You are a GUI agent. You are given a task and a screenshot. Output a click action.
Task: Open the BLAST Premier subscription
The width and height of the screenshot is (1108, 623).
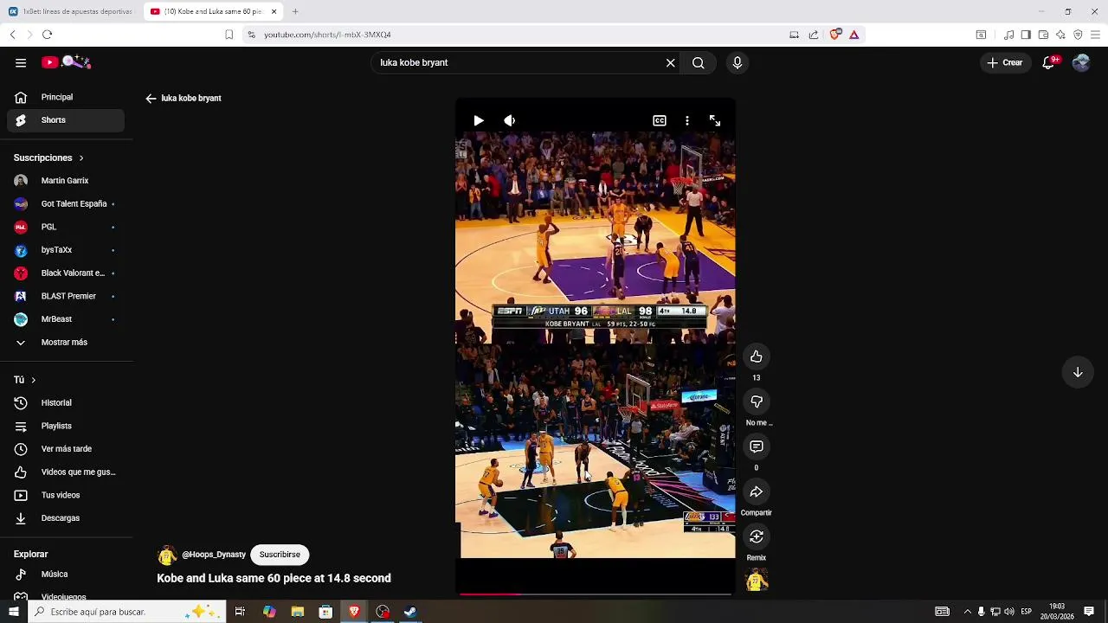(x=66, y=296)
